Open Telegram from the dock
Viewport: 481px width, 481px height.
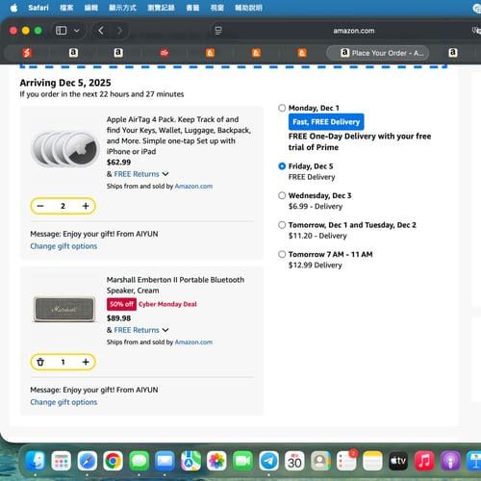268,461
